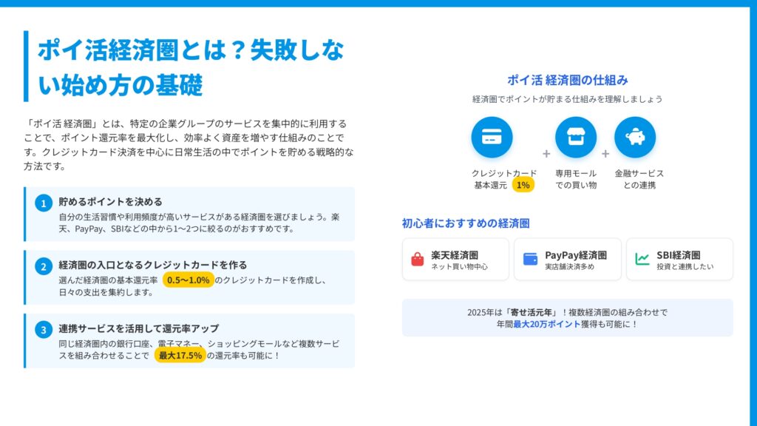Click the step 3 number circle
This screenshot has height=426, width=757.
coord(44,330)
